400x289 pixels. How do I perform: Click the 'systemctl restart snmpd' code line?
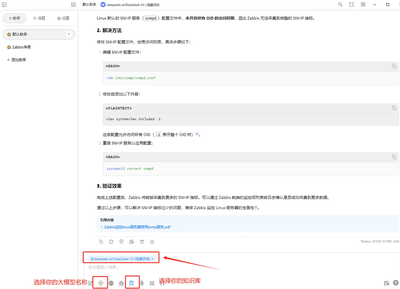(130, 169)
